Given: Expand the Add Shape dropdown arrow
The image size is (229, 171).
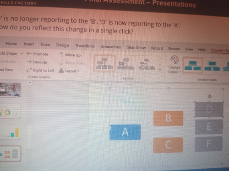Looking at the screenshot, I should pyautogui.click(x=22, y=53).
